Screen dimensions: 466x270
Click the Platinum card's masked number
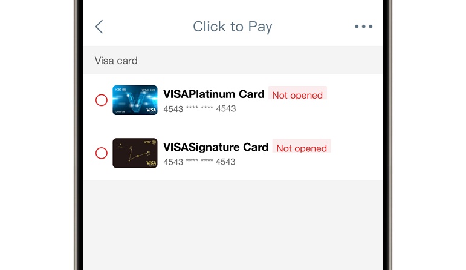pos(199,109)
